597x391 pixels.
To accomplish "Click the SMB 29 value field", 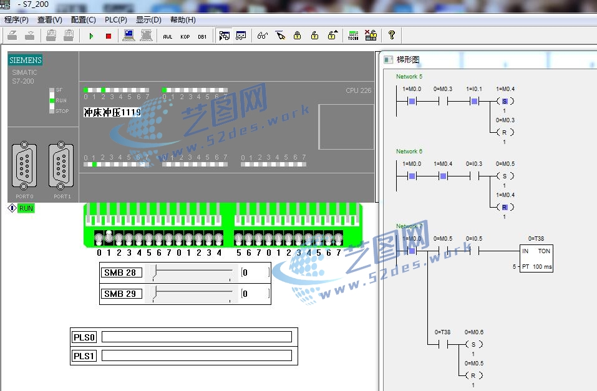I will [255, 294].
